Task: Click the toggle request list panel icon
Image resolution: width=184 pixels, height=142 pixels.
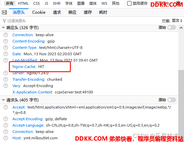Action: tap(4, 12)
